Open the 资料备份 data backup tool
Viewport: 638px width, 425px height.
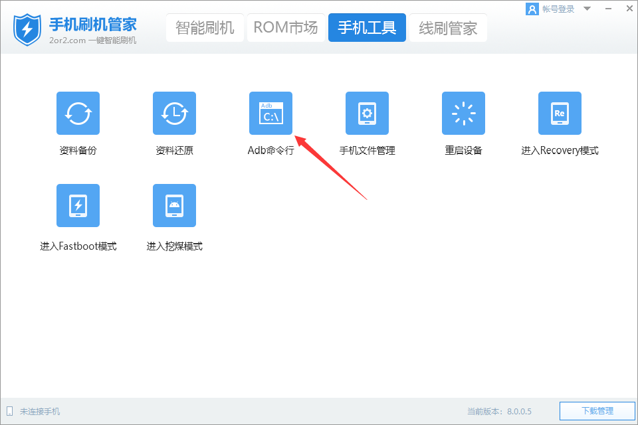[78, 114]
